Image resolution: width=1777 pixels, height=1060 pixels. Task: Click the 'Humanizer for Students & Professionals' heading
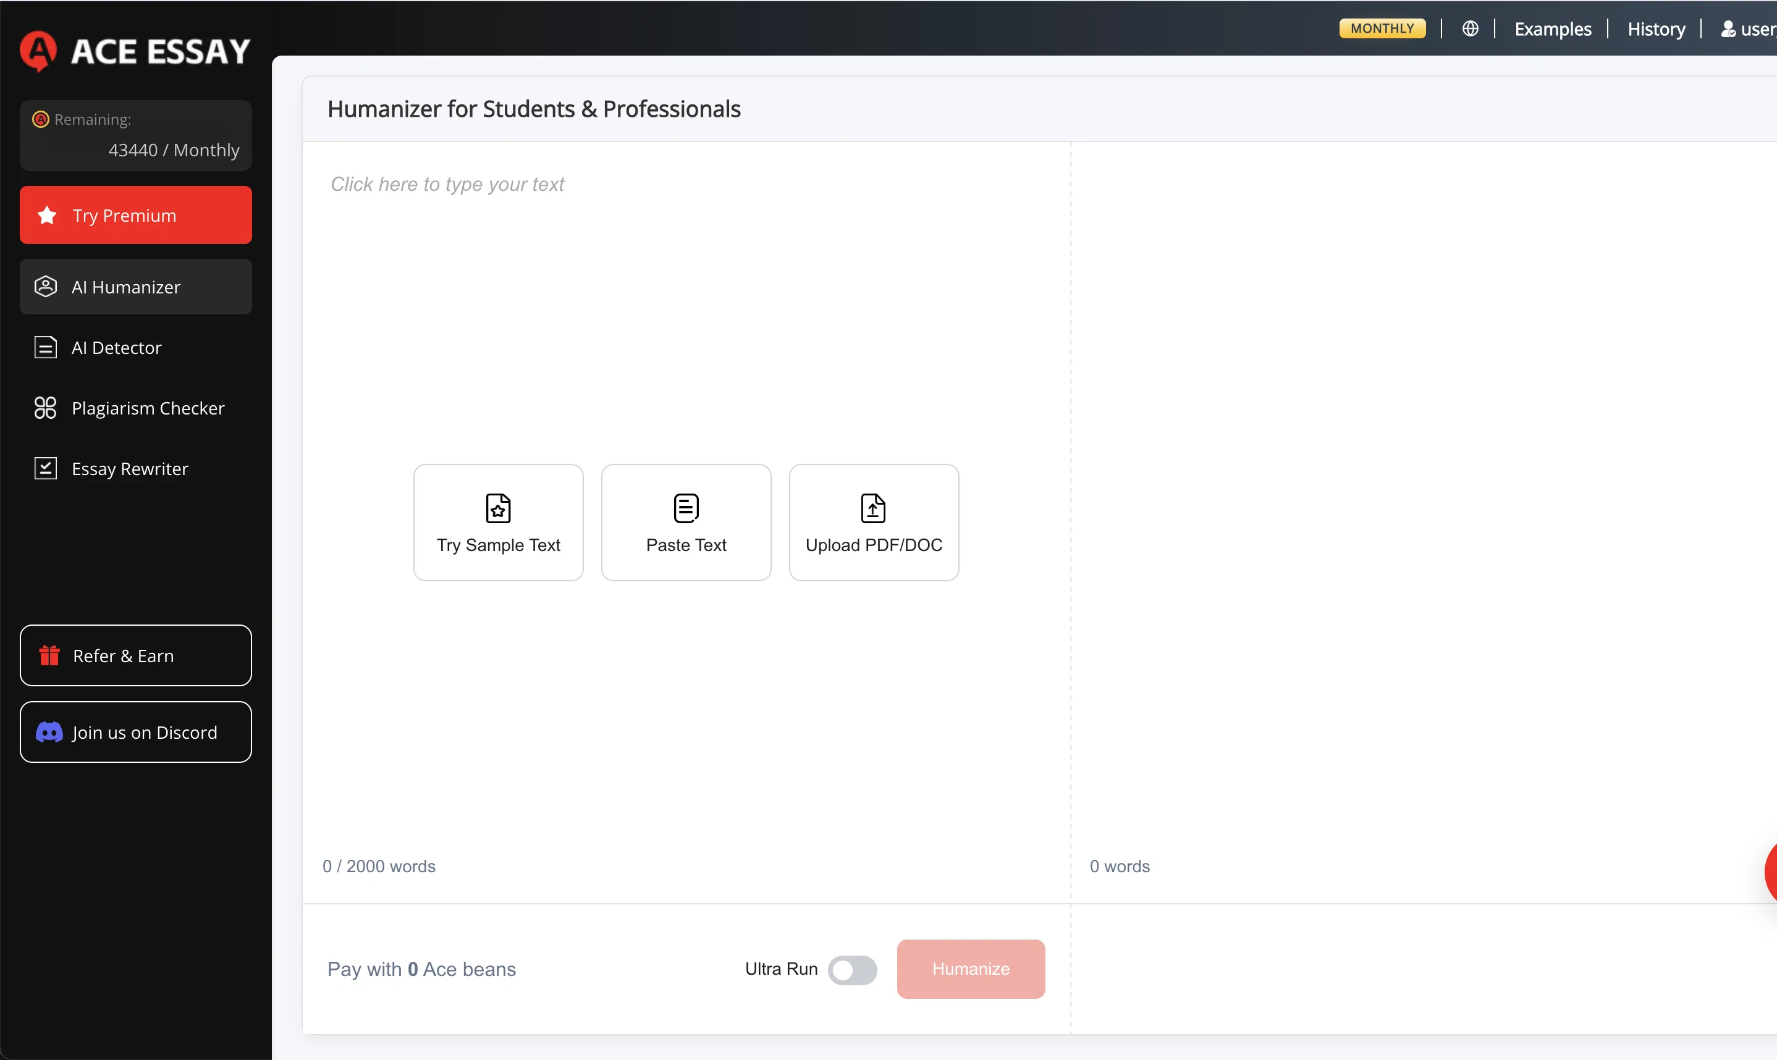pos(533,109)
